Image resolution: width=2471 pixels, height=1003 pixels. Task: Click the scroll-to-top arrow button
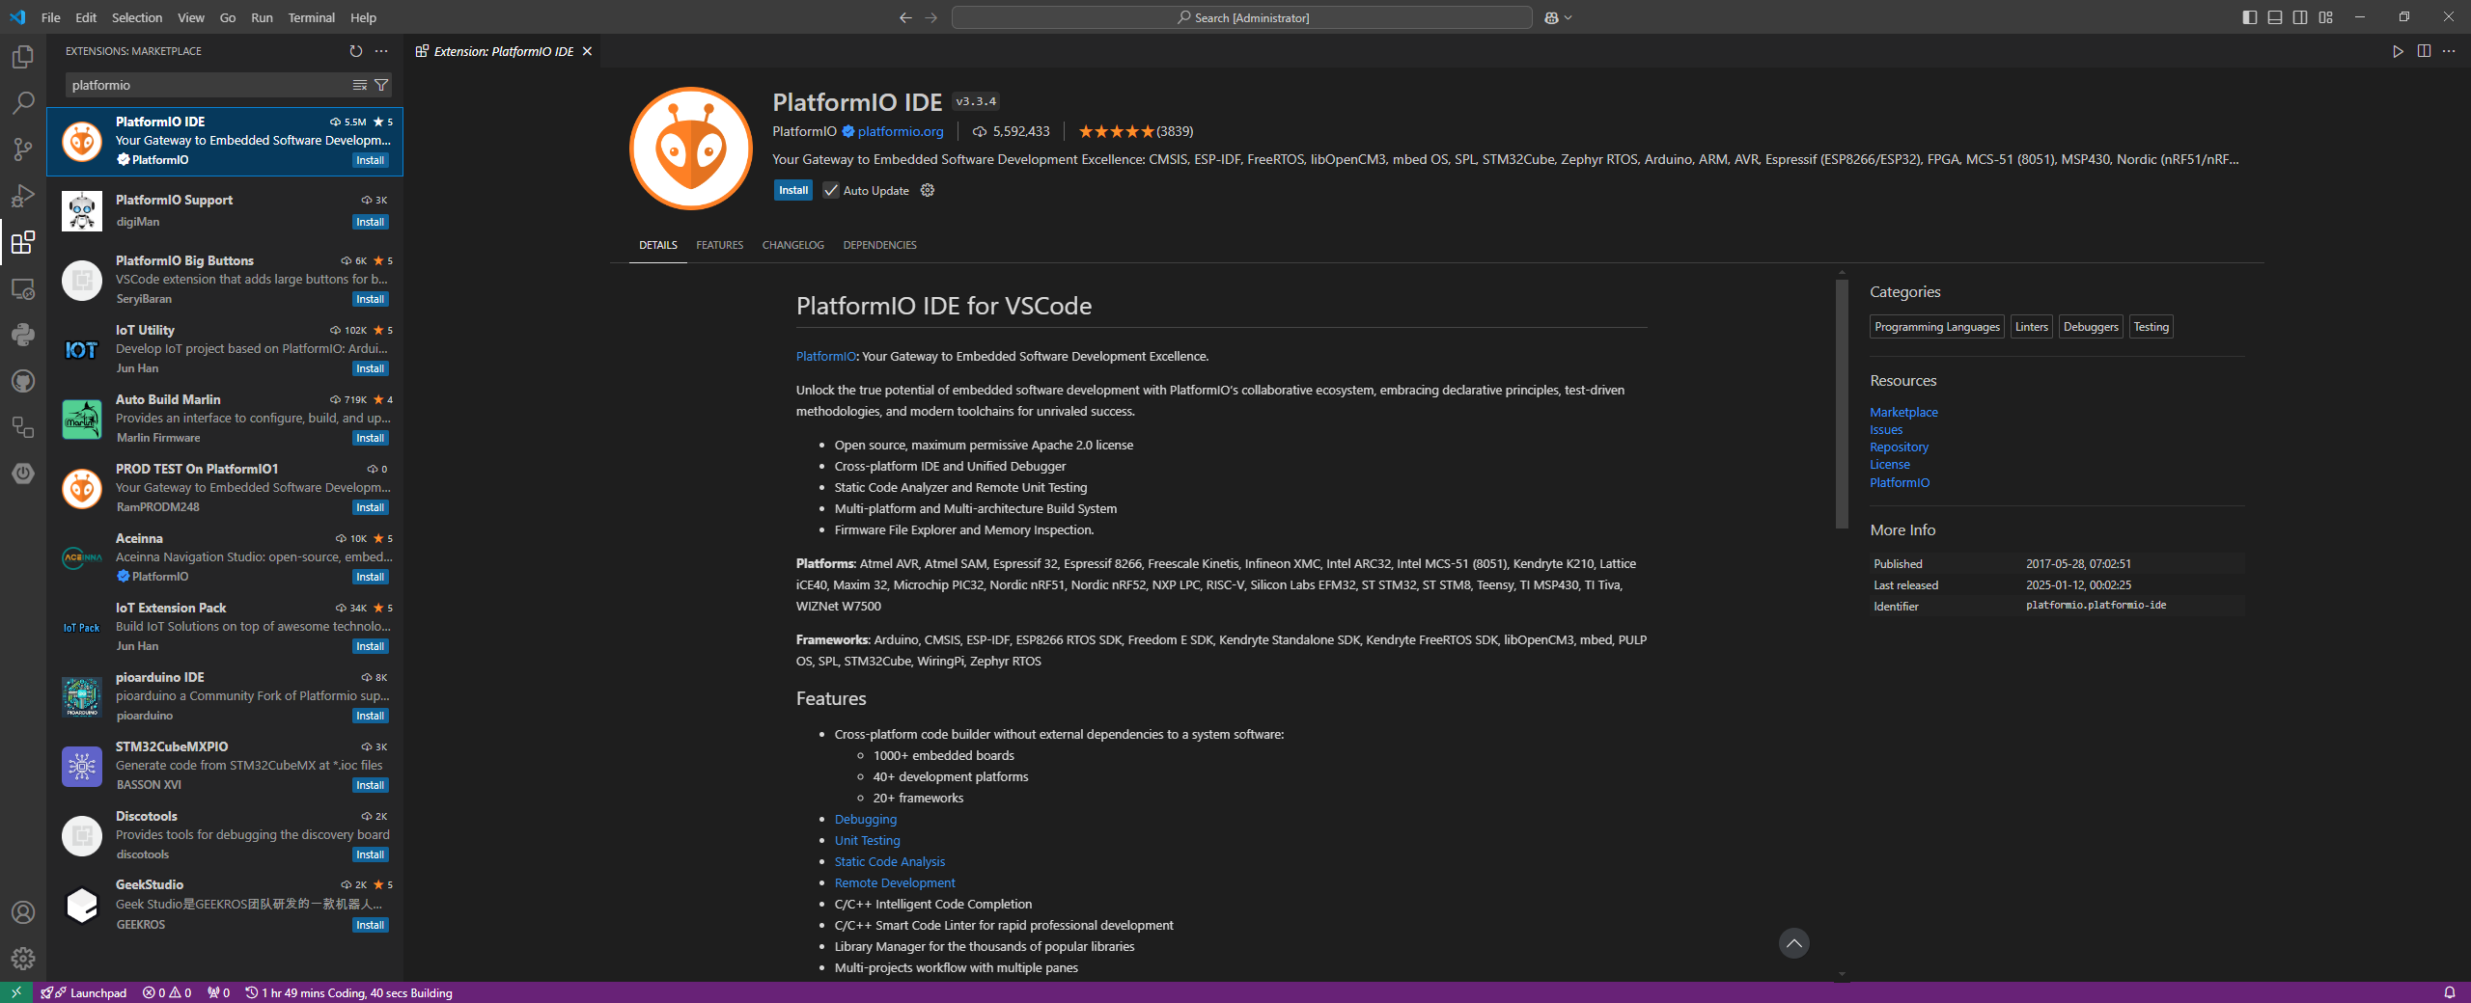1793,943
